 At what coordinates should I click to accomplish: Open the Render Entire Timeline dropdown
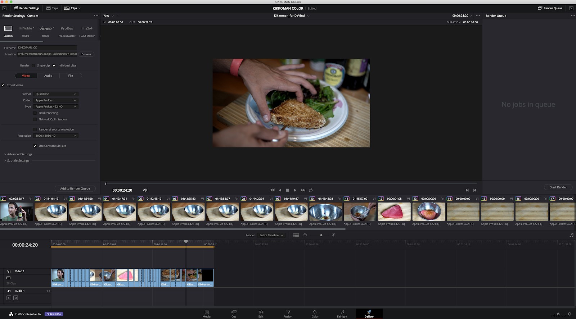pos(271,235)
